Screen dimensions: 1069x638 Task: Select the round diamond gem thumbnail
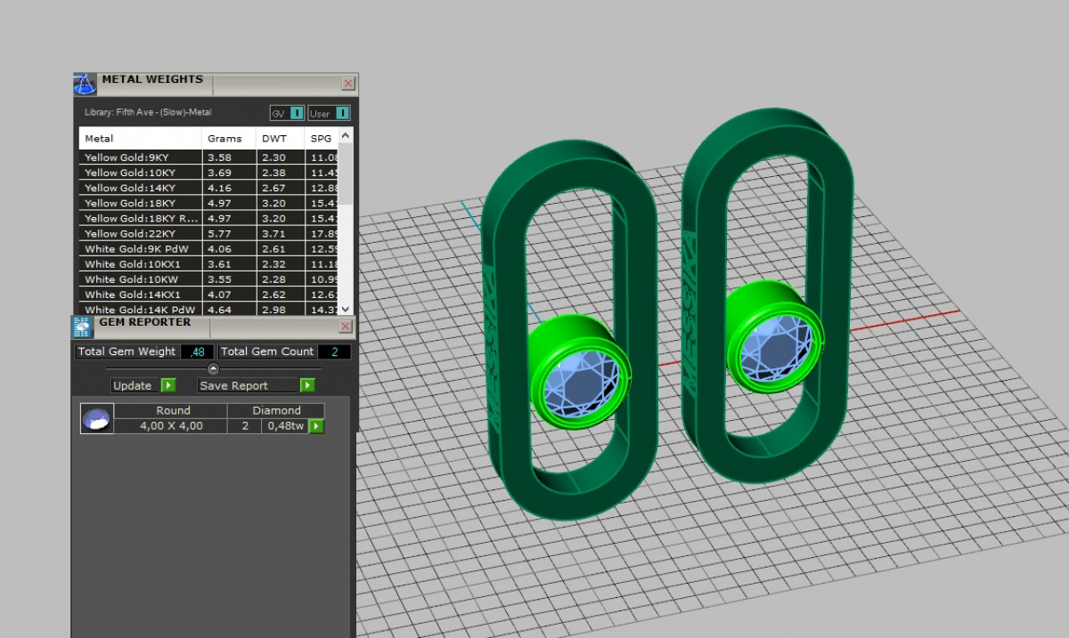(97, 418)
